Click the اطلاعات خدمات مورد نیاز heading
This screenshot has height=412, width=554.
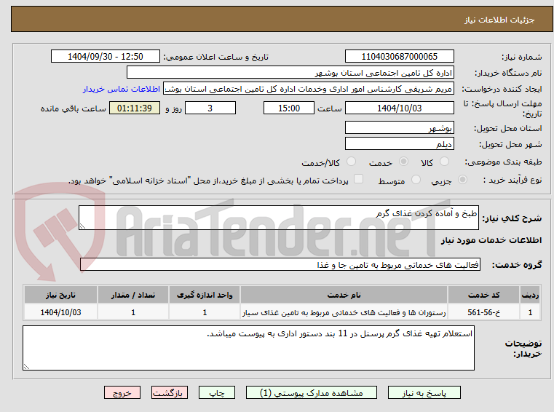(x=491, y=240)
